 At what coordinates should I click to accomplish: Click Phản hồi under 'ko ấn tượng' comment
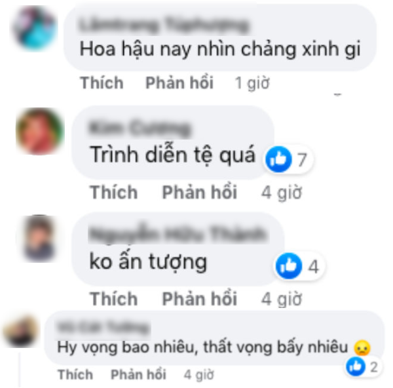tap(200, 299)
